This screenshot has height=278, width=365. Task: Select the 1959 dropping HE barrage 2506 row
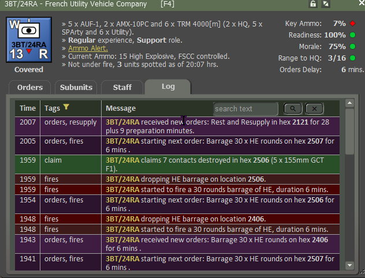pos(177,179)
